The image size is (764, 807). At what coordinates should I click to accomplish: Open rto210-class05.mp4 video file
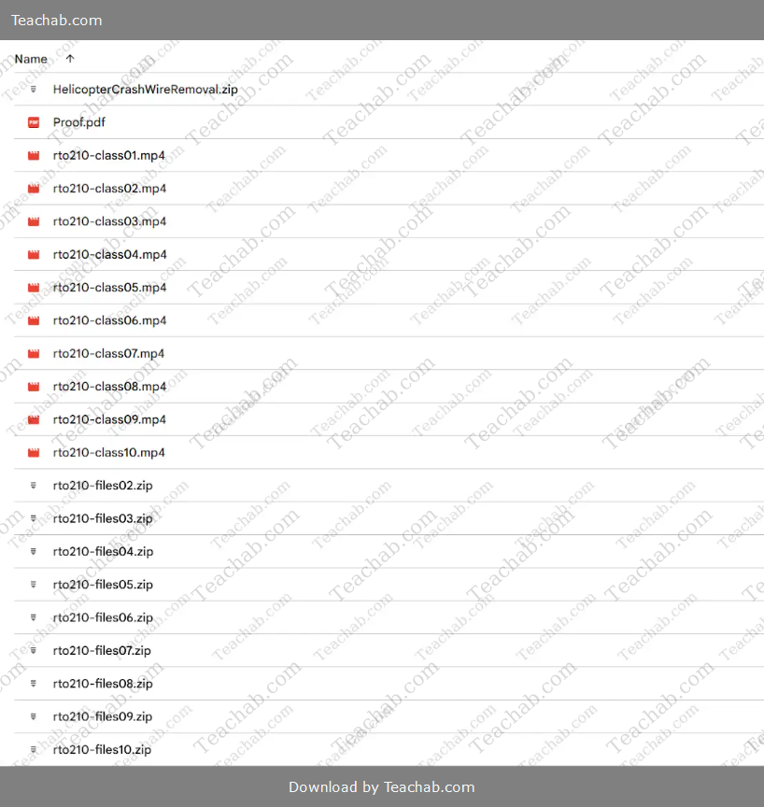click(x=109, y=288)
